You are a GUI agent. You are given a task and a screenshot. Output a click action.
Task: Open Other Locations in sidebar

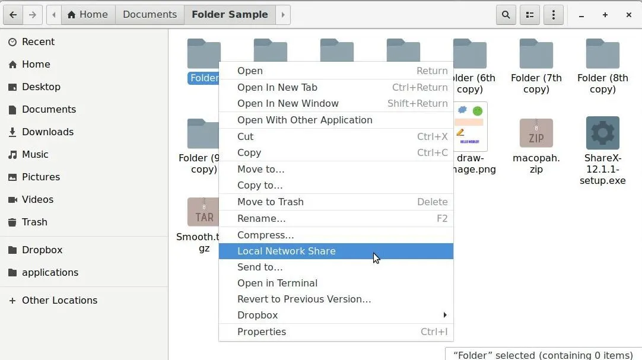click(59, 300)
